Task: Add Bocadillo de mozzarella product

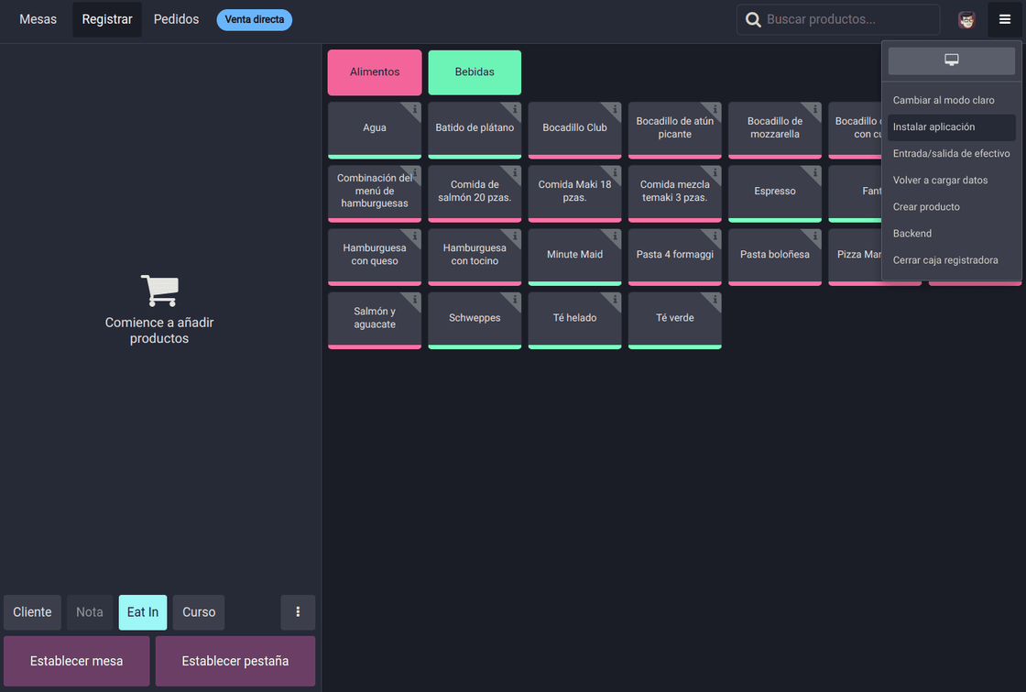Action: [x=775, y=129]
